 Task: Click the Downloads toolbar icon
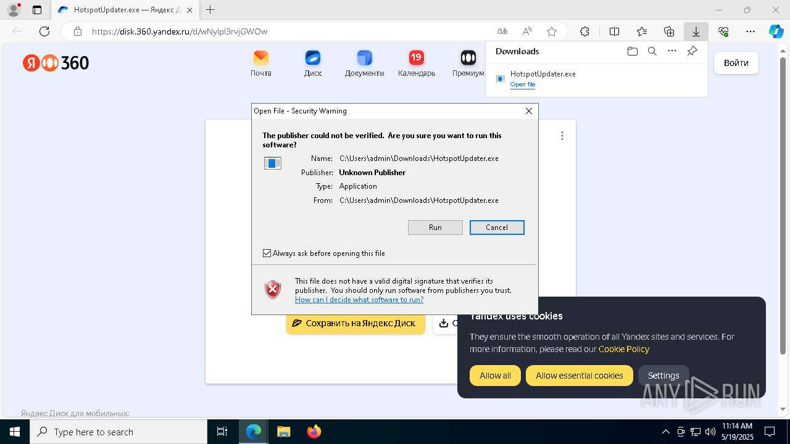click(696, 31)
